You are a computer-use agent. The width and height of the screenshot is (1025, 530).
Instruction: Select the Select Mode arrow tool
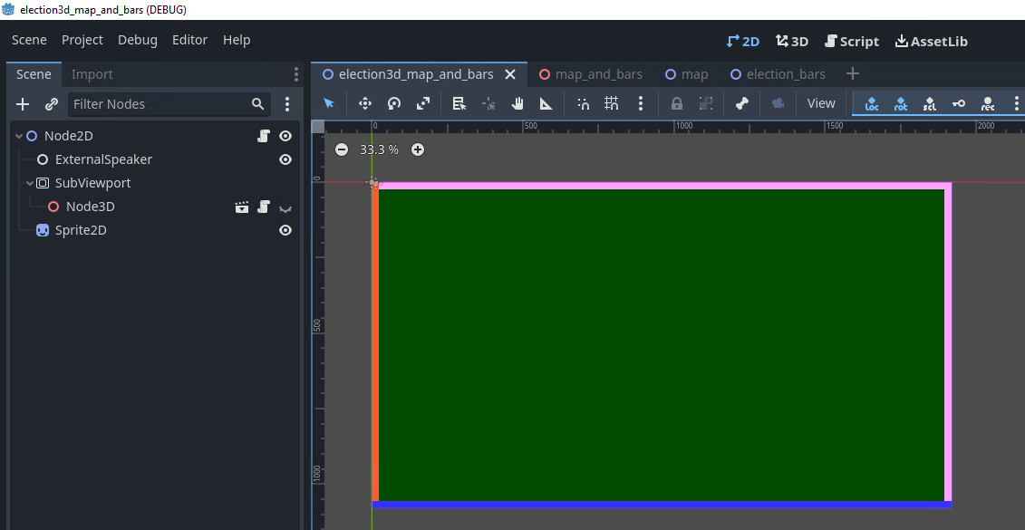click(329, 103)
